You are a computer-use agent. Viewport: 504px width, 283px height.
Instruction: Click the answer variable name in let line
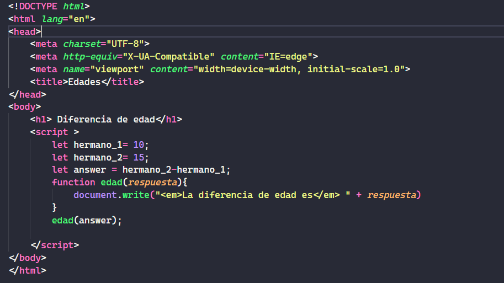89,170
